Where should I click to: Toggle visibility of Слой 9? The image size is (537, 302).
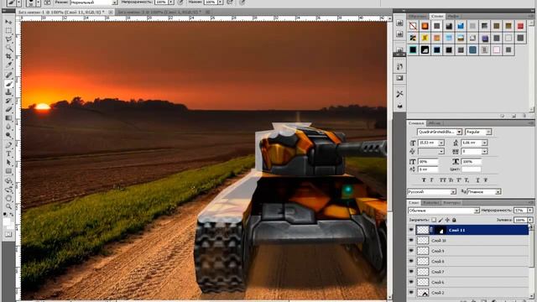(x=411, y=251)
